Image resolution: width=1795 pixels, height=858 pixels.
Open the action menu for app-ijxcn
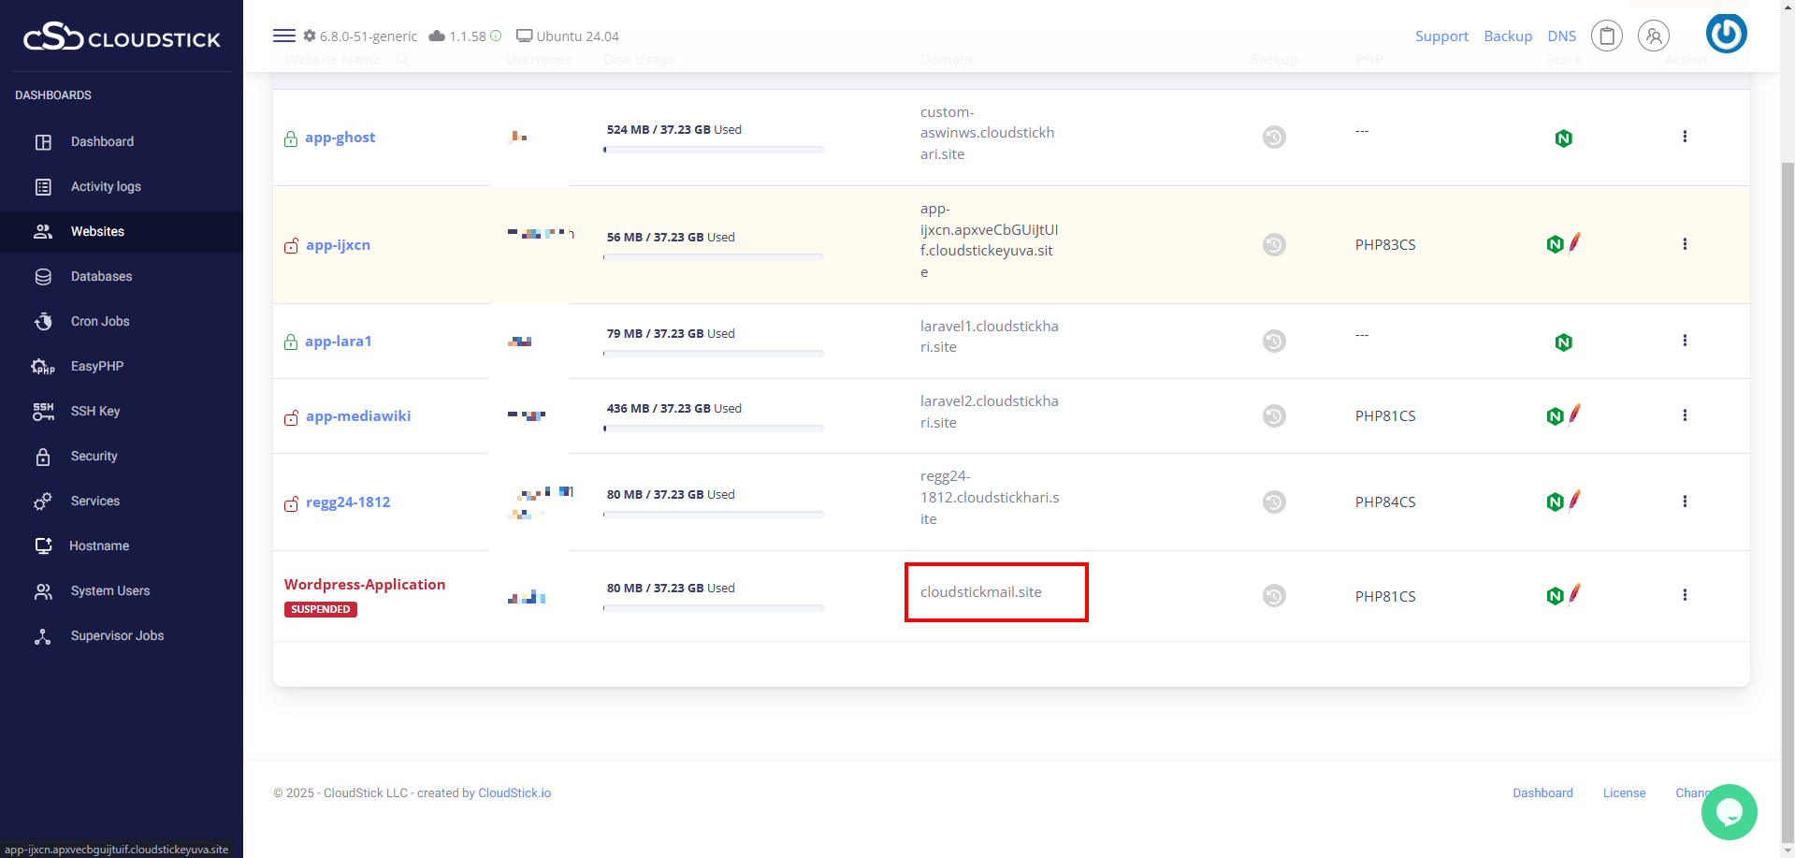coord(1684,244)
